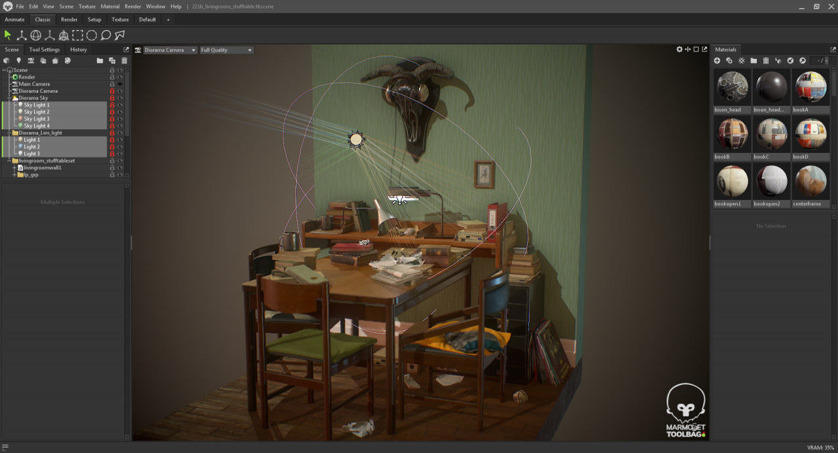The image size is (838, 453).
Task: Add new folder in Scene panel
Action: [x=100, y=61]
